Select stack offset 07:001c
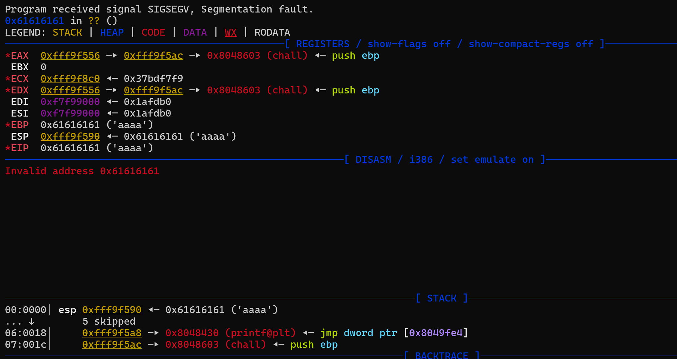This screenshot has height=359, width=677. 26,345
